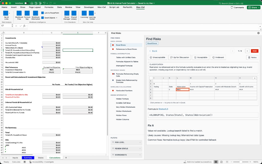Expand the formula bar with the arrow at its right end
The height and width of the screenshot is (164, 262).
point(260,26)
